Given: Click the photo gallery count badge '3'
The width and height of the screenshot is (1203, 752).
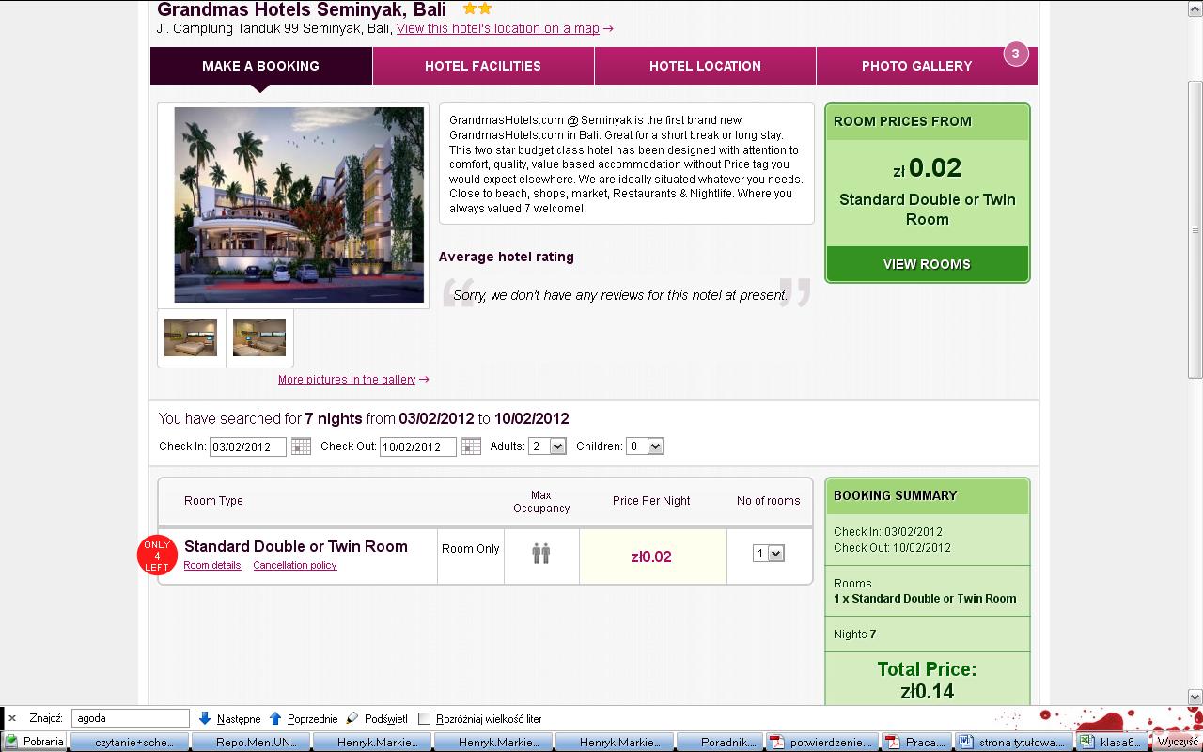Looking at the screenshot, I should click(x=1015, y=54).
